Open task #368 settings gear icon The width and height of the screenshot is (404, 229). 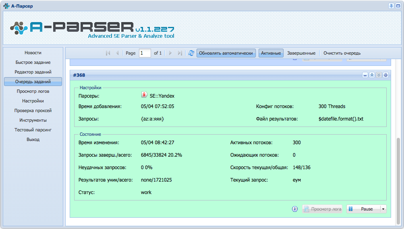point(385,75)
